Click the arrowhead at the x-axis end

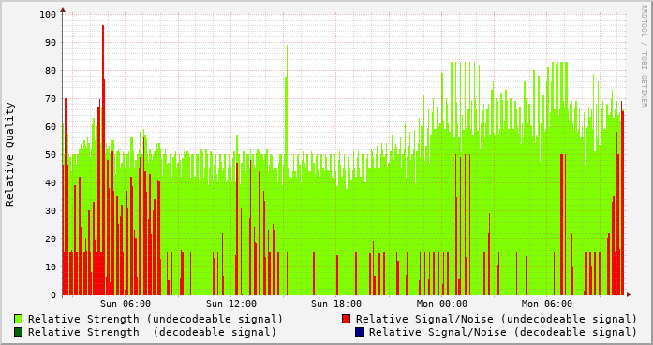(x=629, y=295)
